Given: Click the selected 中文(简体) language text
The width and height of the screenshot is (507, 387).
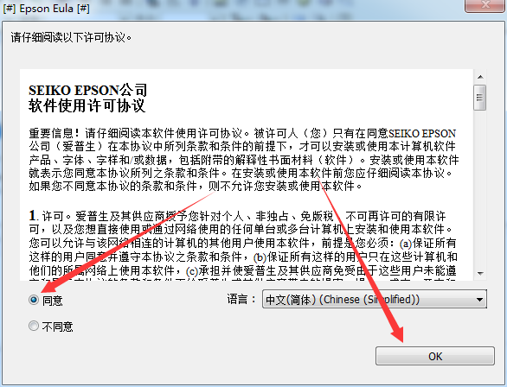Looking at the screenshot, I should 343,300.
